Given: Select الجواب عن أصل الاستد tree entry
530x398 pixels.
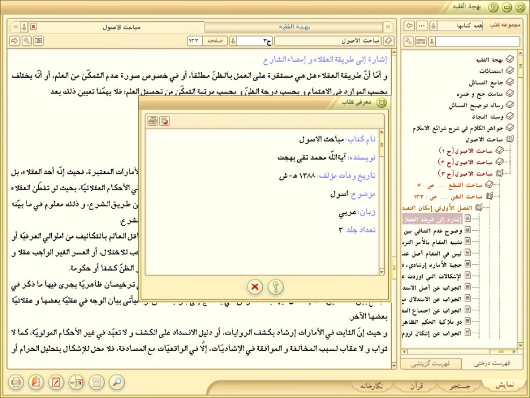Looking at the screenshot, I should coord(433,287).
